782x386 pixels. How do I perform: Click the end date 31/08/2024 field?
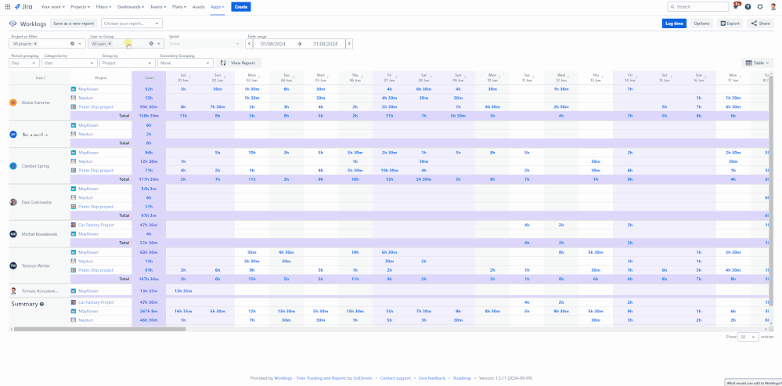click(x=325, y=44)
